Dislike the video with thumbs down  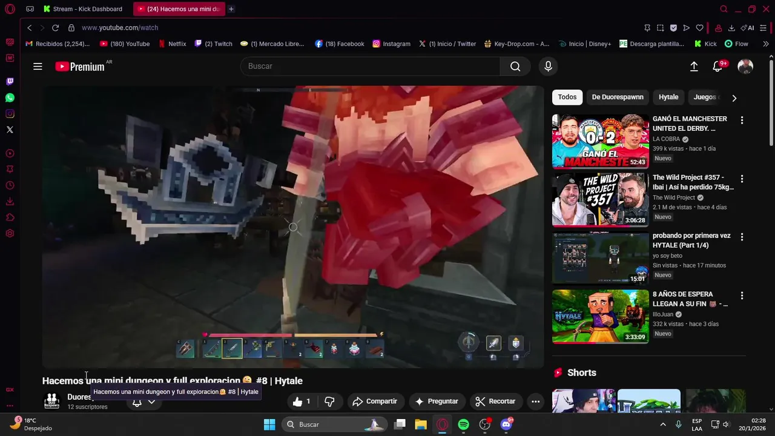tap(329, 401)
